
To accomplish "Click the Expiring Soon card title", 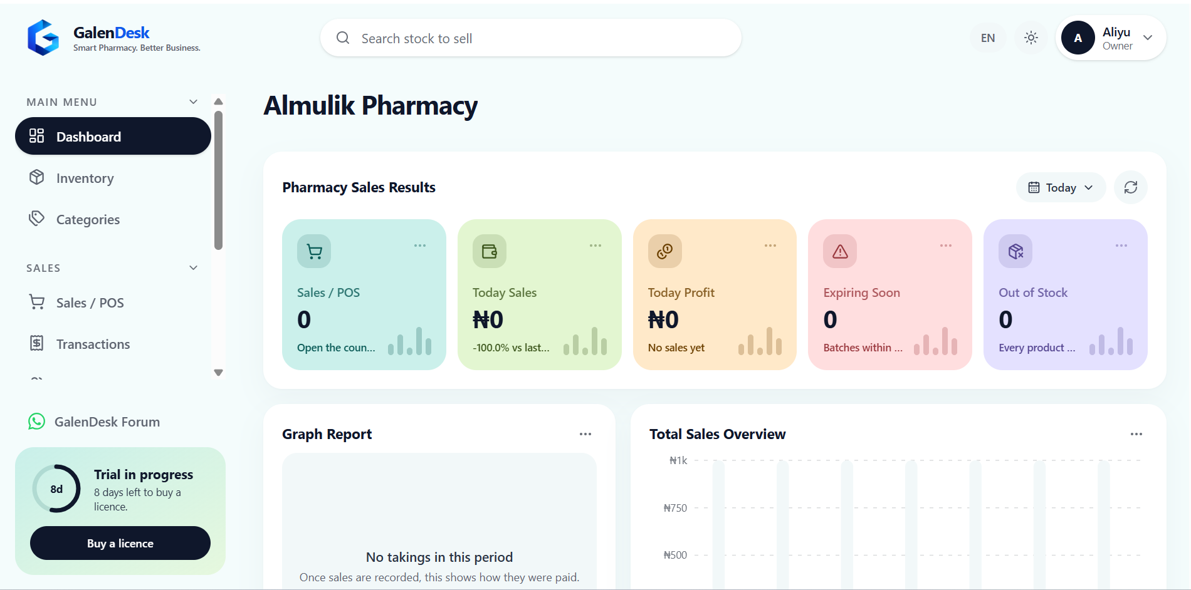I will click(x=862, y=292).
